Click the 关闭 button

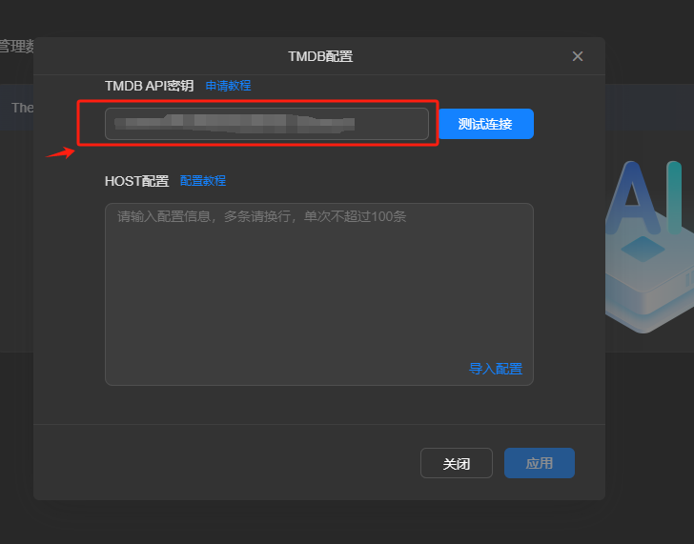[457, 463]
